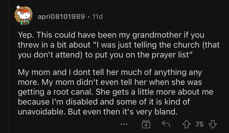Image resolution: width=229 pixels, height=133 pixels.
Task: Downvote this comment with the down arrow
Action: tap(212, 124)
